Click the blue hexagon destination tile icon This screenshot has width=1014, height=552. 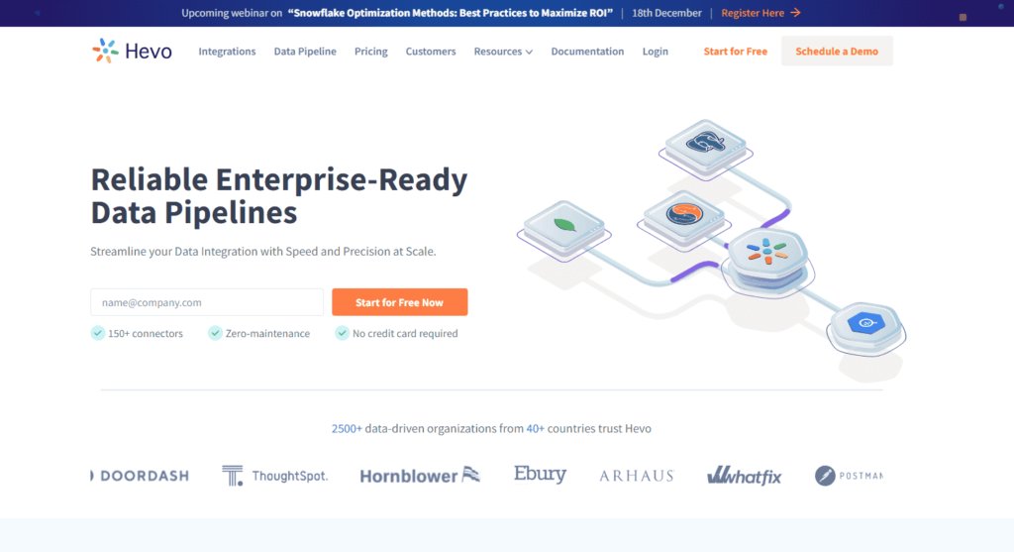click(866, 322)
